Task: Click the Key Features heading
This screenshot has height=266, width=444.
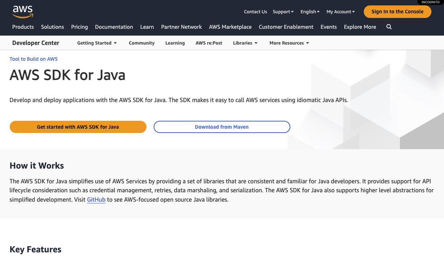Action: (x=36, y=249)
